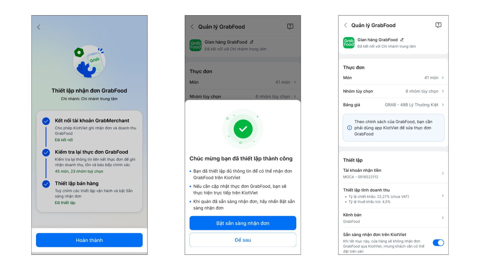
Task: Tap back arrow beside right Quản lý GrabFood title
Action: [345, 25]
